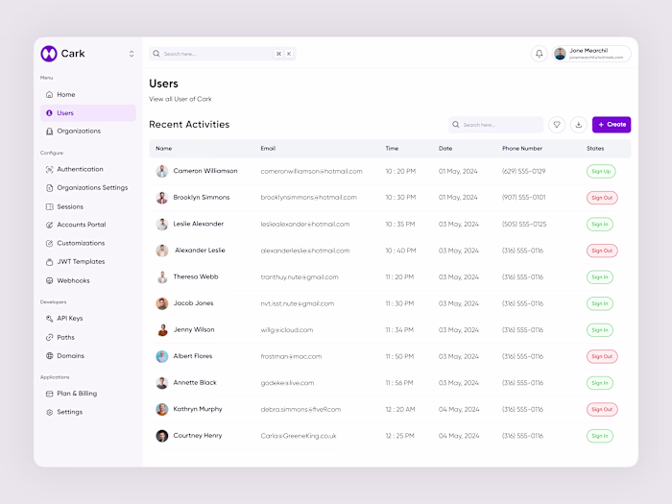672x504 pixels.
Task: Open Organizations in the sidebar
Action: pyautogui.click(x=88, y=132)
